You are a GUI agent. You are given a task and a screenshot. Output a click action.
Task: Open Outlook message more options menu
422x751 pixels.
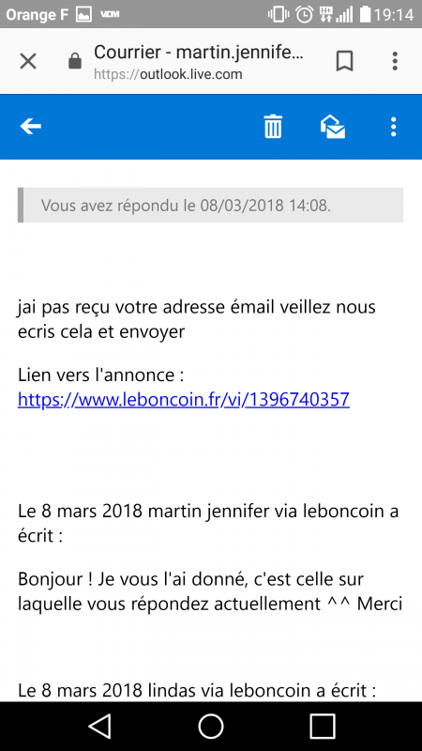[393, 127]
